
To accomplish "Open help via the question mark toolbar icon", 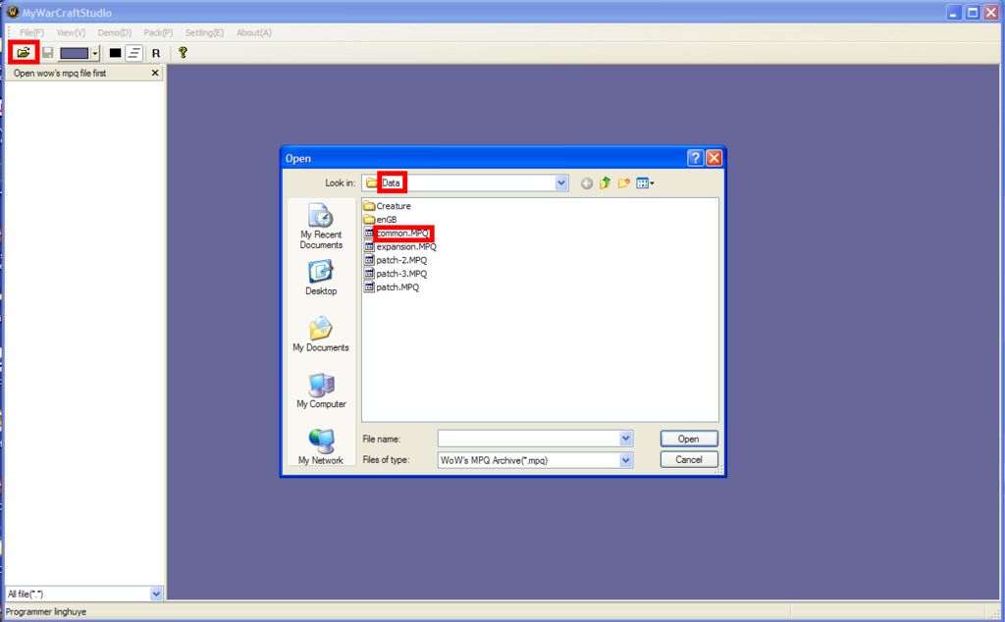I will coord(184,53).
